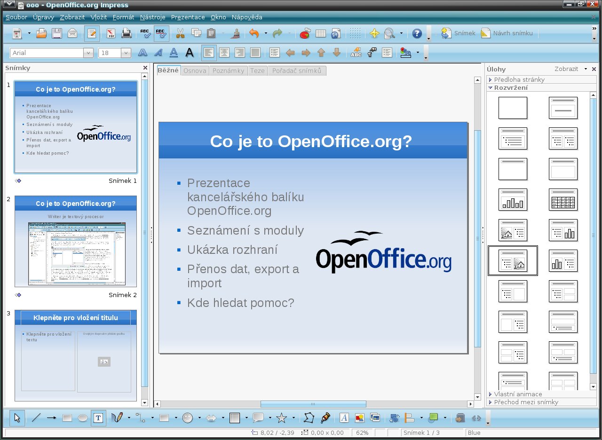Cut selection with the scissors icon
Image resolution: width=602 pixels, height=440 pixels.
[x=180, y=33]
